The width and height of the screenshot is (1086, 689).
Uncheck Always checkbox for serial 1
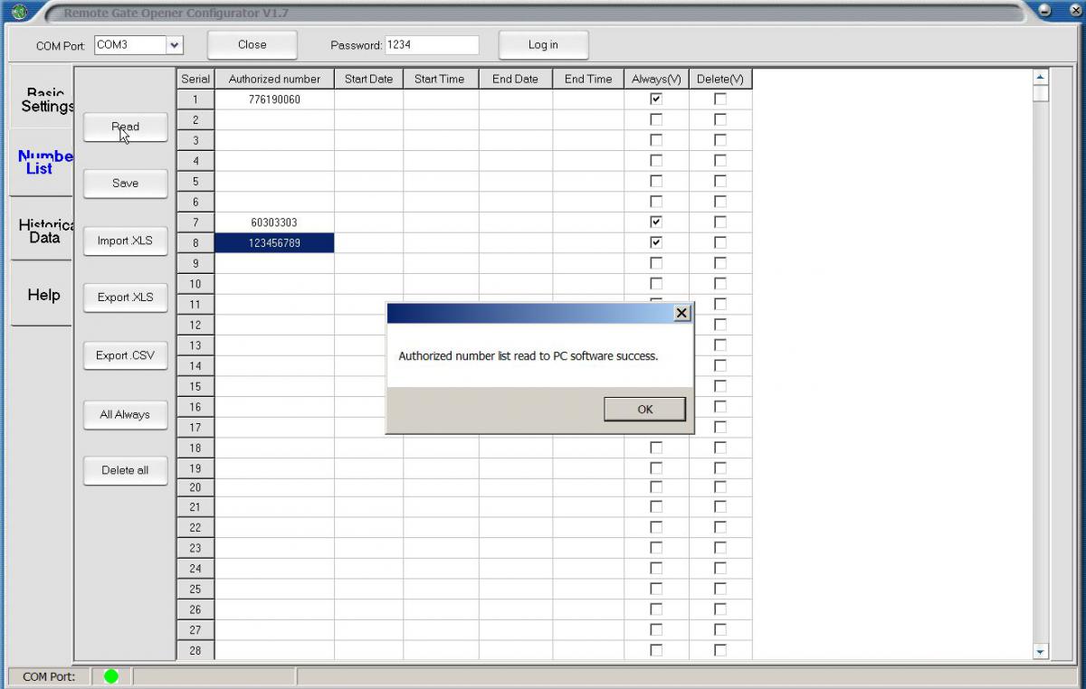[x=656, y=99]
